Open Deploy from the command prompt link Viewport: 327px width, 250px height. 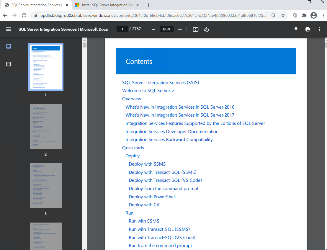(164, 189)
